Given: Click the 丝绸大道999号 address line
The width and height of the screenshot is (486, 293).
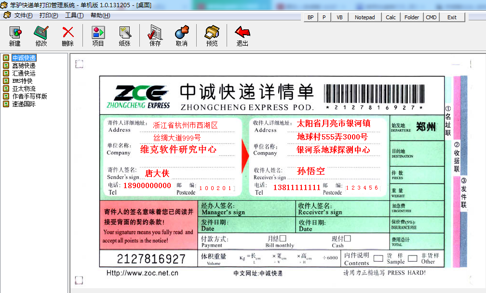Looking at the screenshot, I should [177, 138].
